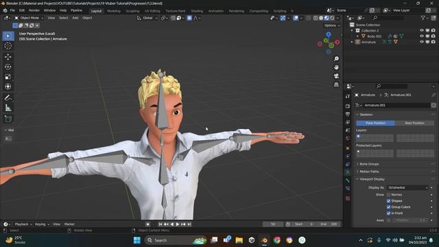439x247 pixels.
Task: Select the Rotate tool
Action: 8,67
